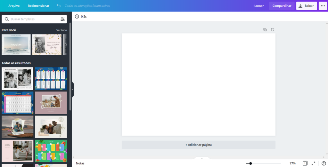Click the Baixar download button

click(x=306, y=6)
